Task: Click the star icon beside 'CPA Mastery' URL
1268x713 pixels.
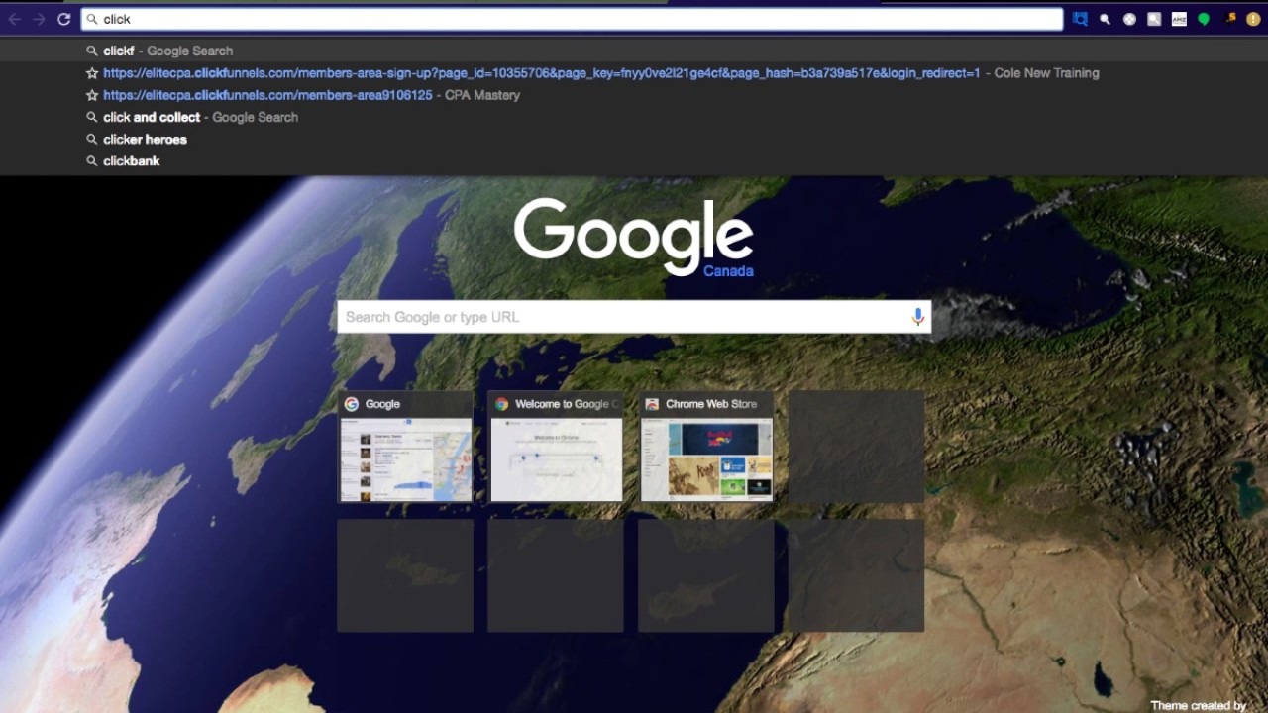Action: coord(92,95)
